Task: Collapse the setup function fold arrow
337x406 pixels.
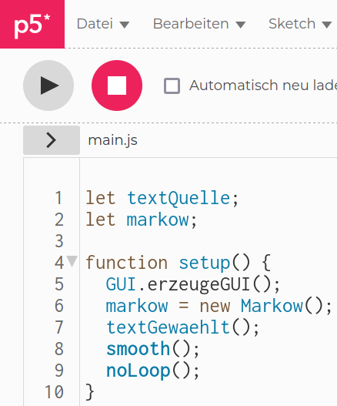Action: pos(72,261)
